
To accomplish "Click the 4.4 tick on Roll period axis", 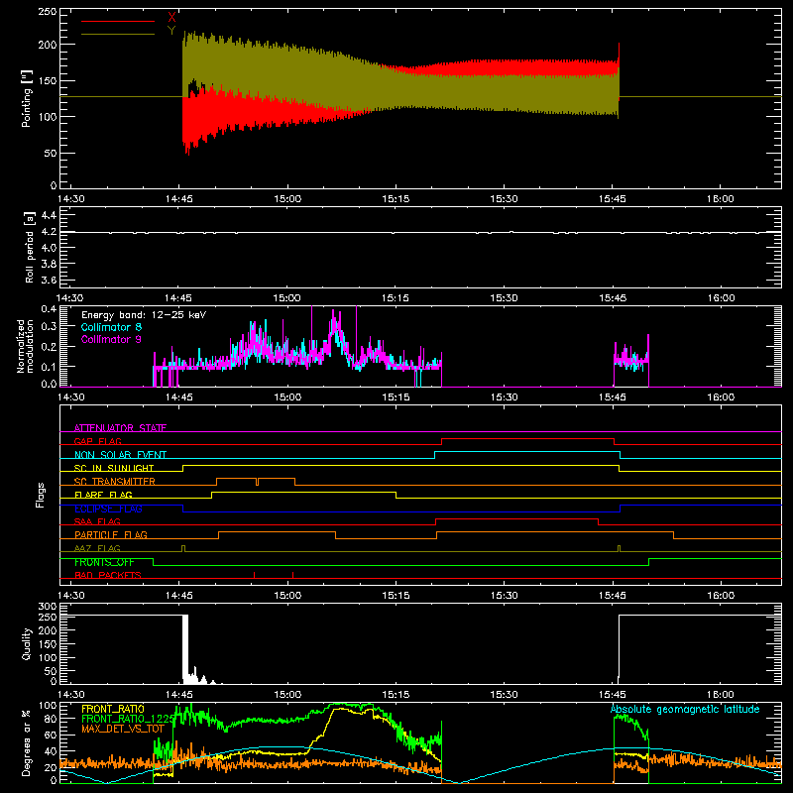I will [49, 216].
